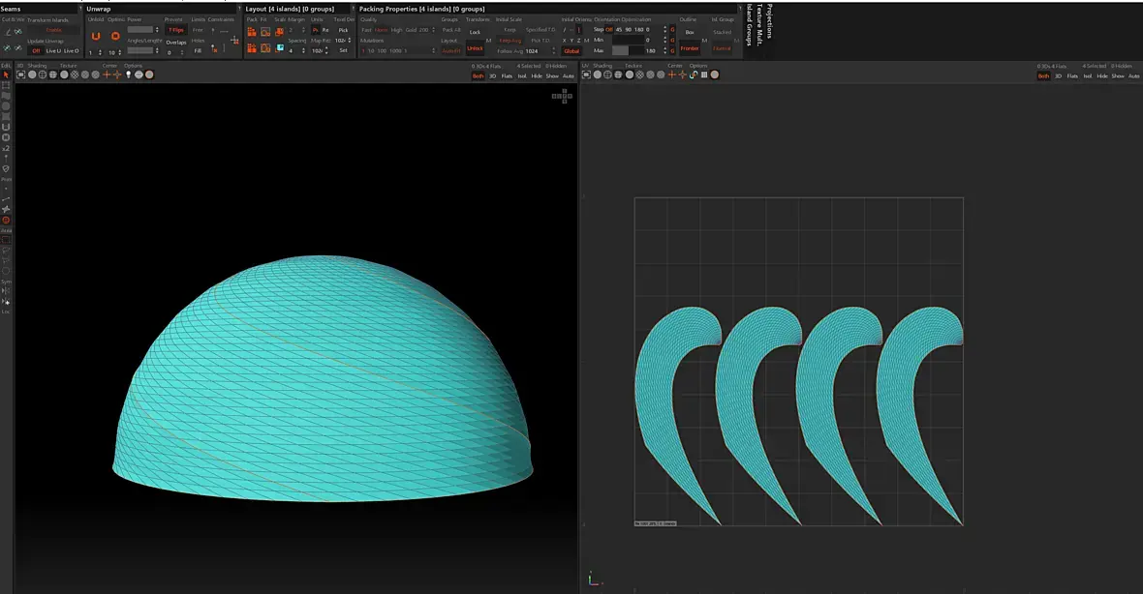Click the x2 tool in left sidebar

click(x=6, y=148)
